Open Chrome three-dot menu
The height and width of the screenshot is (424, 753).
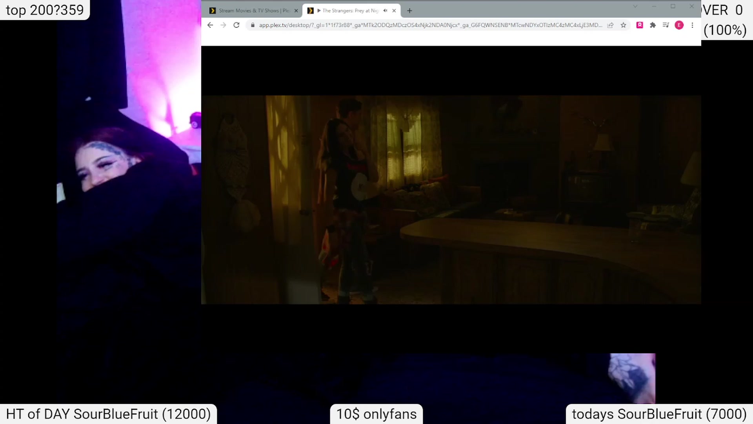[692, 25]
